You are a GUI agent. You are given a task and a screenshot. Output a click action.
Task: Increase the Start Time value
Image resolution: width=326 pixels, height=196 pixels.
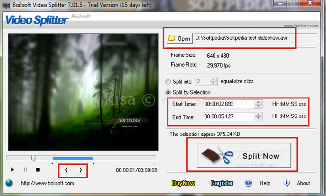(x=258, y=102)
